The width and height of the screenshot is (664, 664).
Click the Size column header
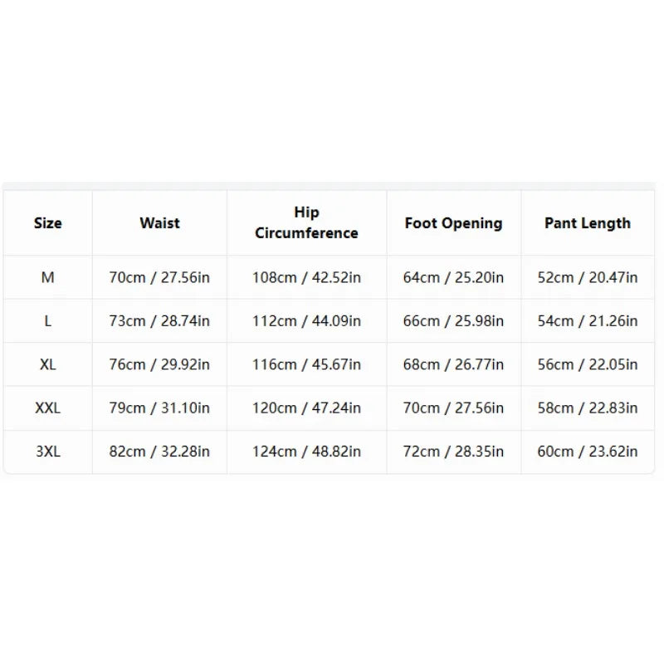[x=48, y=223]
